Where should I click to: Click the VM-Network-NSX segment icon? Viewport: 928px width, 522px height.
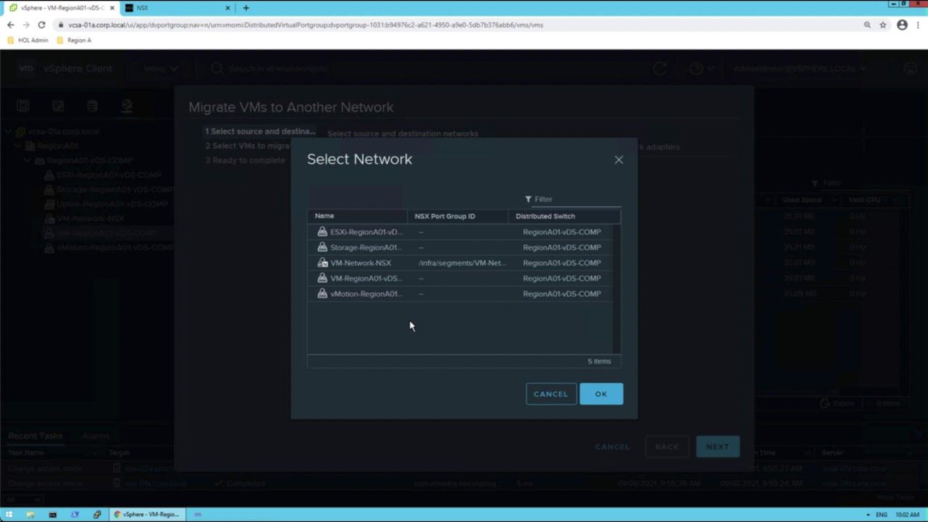coord(322,263)
